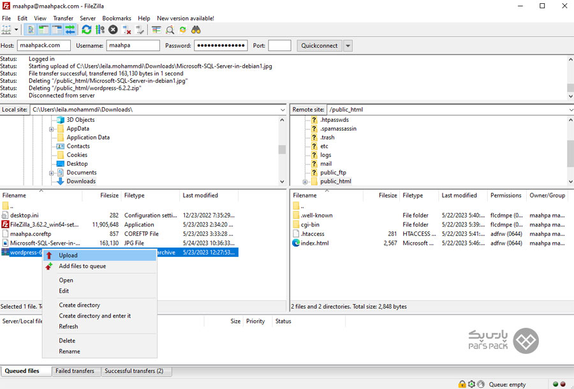Open the Remote site path dropdown

(571, 110)
